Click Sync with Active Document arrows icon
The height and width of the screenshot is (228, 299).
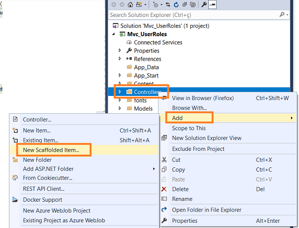(168, 5)
